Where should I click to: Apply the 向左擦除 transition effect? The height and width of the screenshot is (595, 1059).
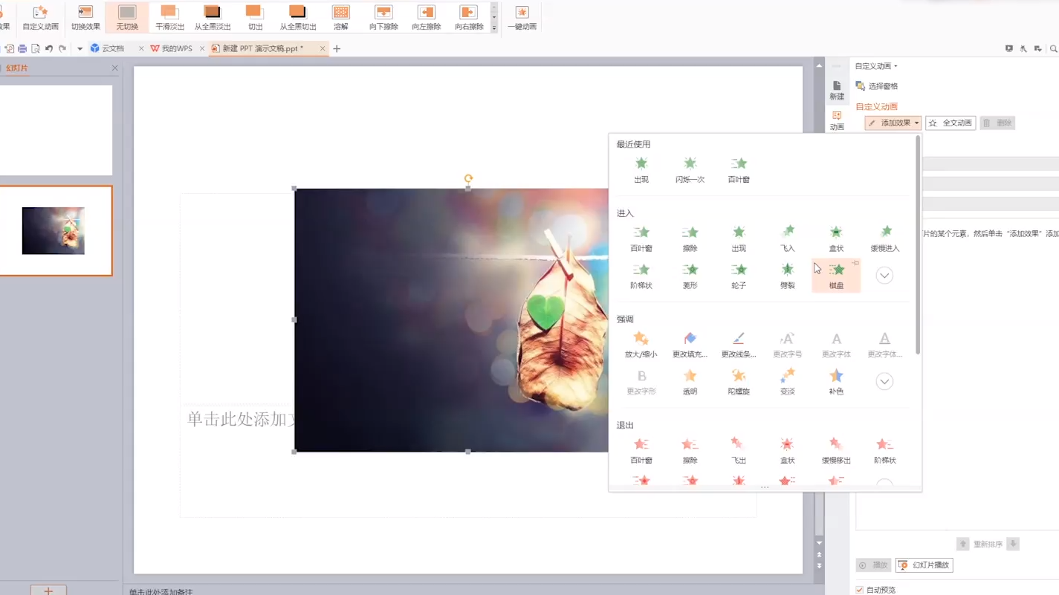[426, 17]
